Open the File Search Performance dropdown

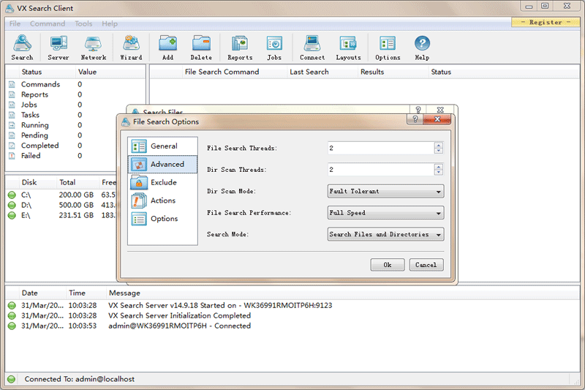click(385, 213)
